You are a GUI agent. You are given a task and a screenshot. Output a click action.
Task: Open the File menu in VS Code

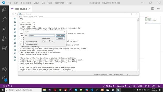pos(10,3)
